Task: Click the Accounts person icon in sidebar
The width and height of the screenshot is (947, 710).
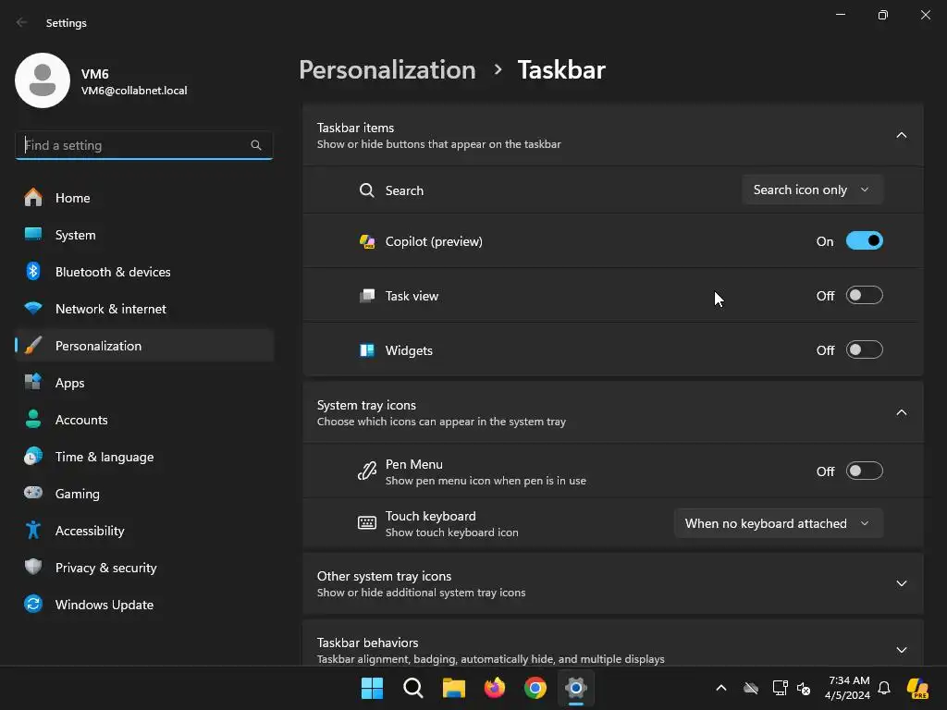Action: coord(33,419)
